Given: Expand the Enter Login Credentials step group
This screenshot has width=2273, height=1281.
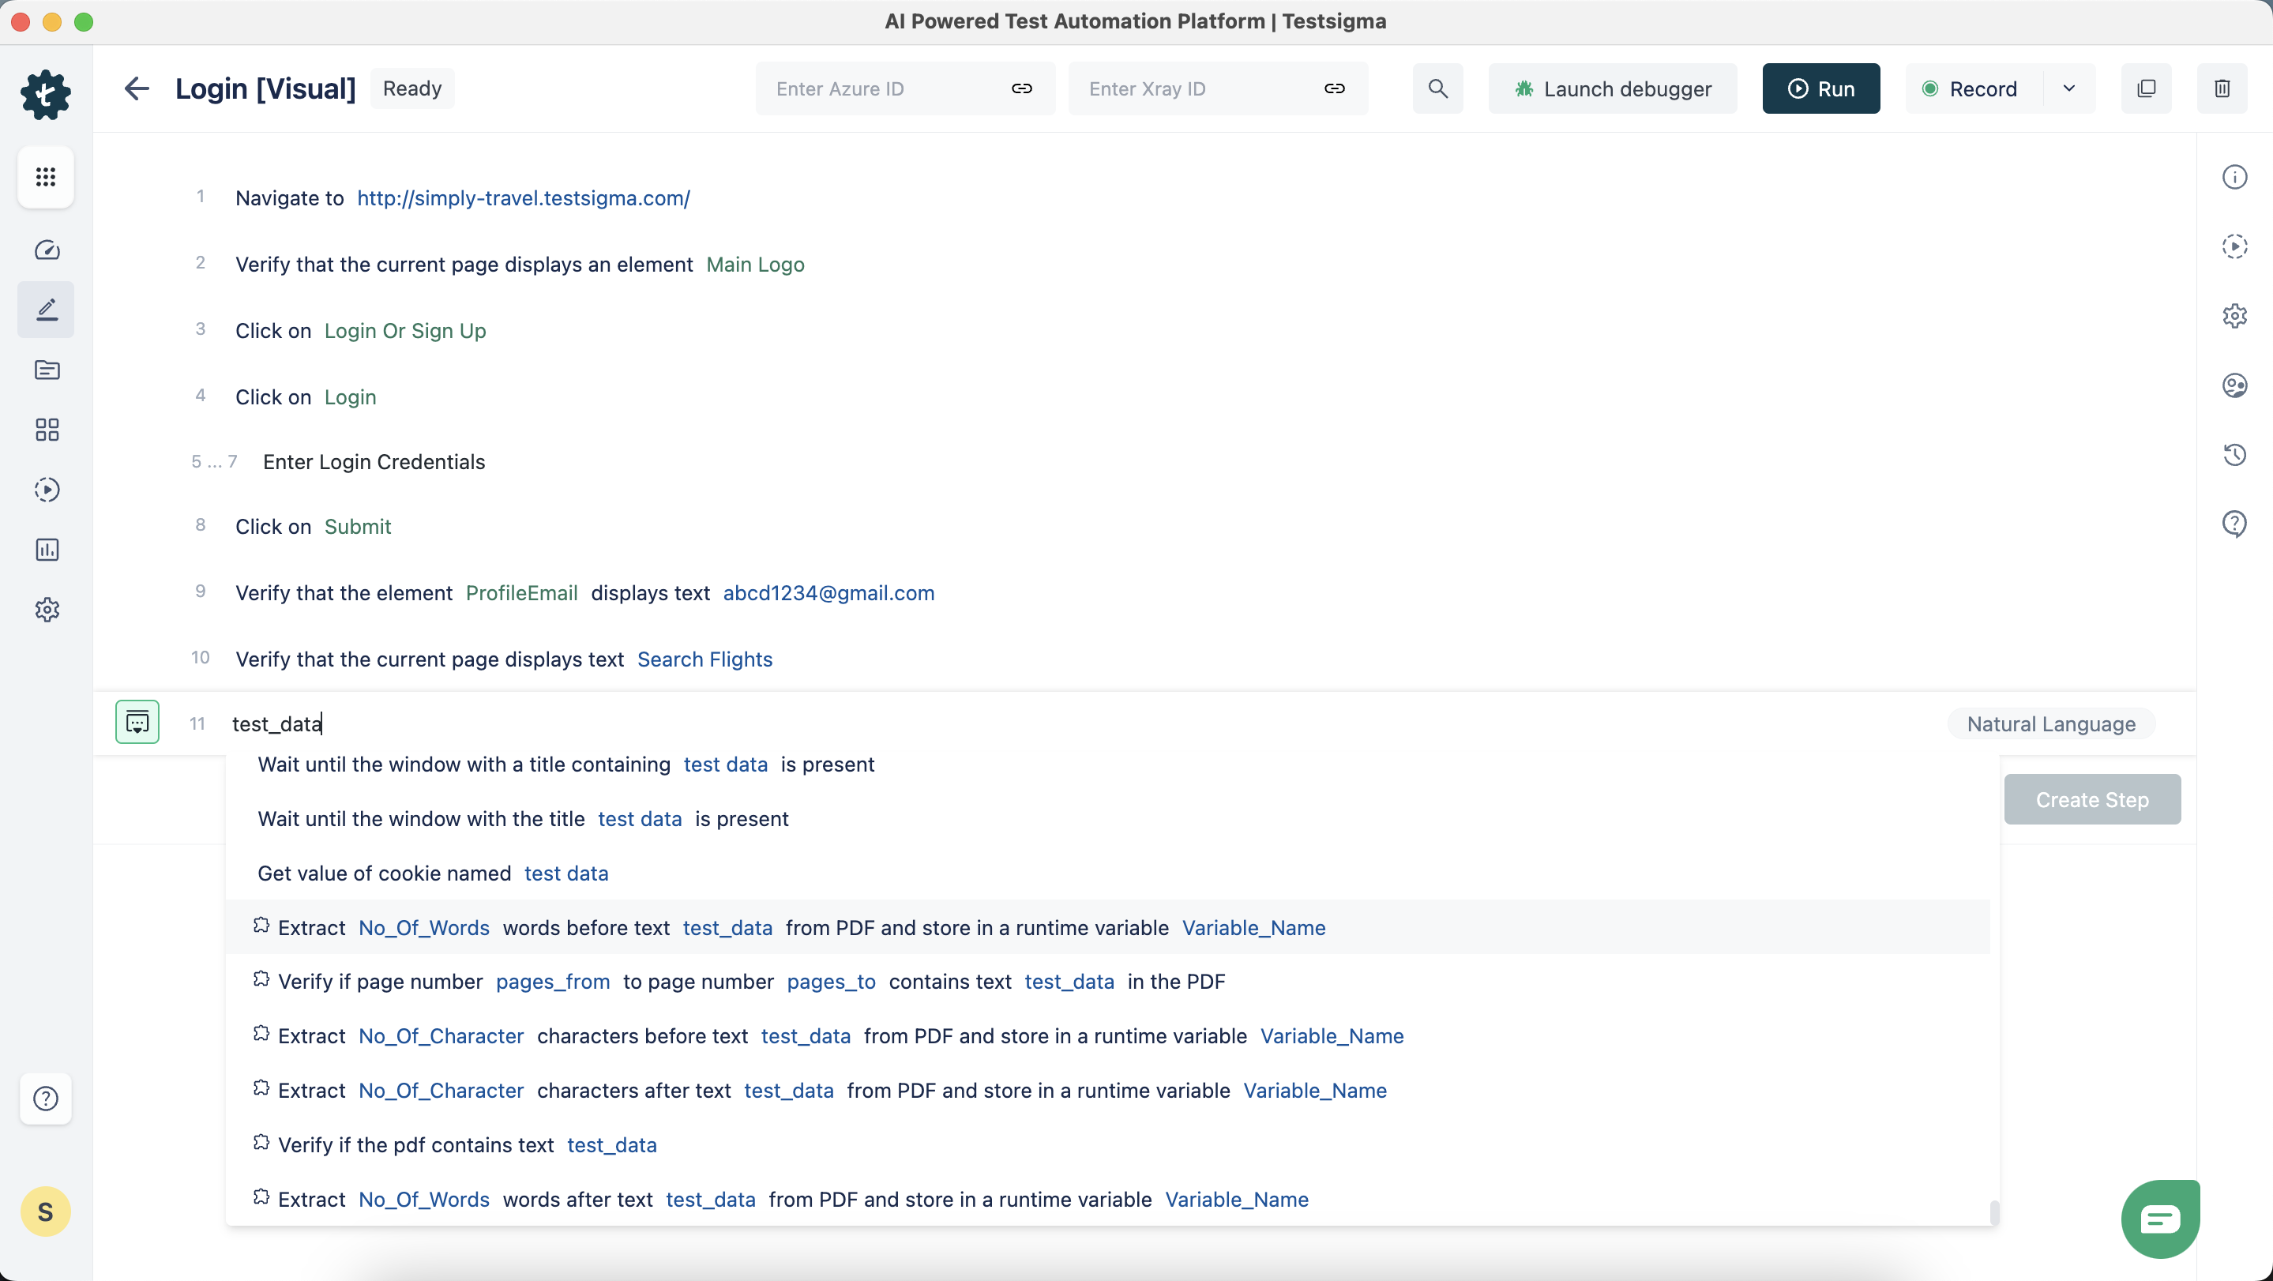Looking at the screenshot, I should tap(374, 462).
